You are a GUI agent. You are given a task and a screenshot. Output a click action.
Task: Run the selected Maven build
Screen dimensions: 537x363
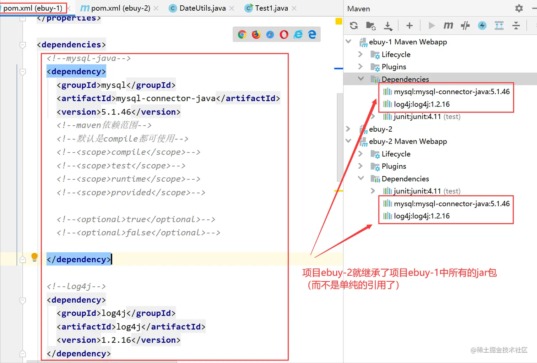click(x=432, y=26)
